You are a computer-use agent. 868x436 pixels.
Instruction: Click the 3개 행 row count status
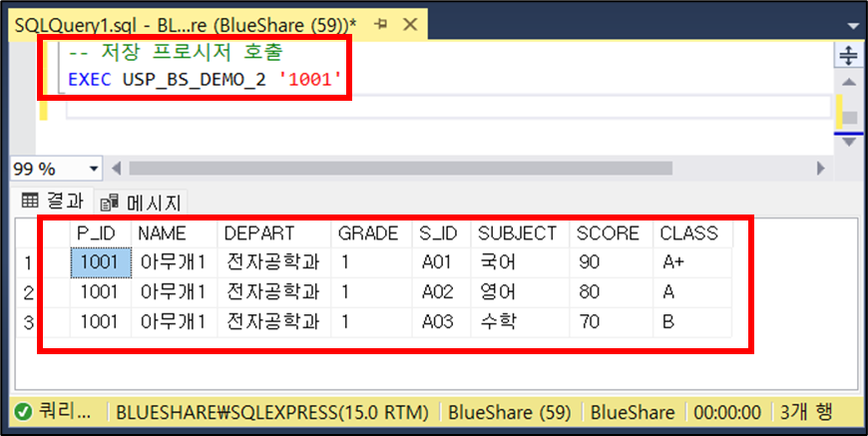pyautogui.click(x=805, y=413)
